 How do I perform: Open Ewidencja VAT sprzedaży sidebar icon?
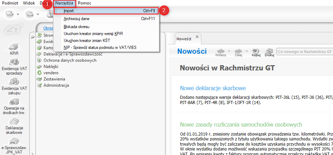pyautogui.click(x=14, y=67)
